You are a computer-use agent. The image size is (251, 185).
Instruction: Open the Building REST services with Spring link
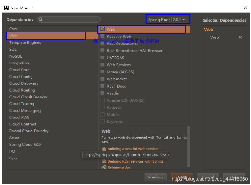point(135,161)
